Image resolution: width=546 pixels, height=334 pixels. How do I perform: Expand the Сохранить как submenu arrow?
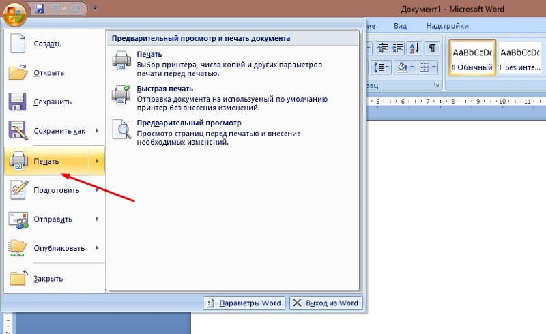point(97,131)
